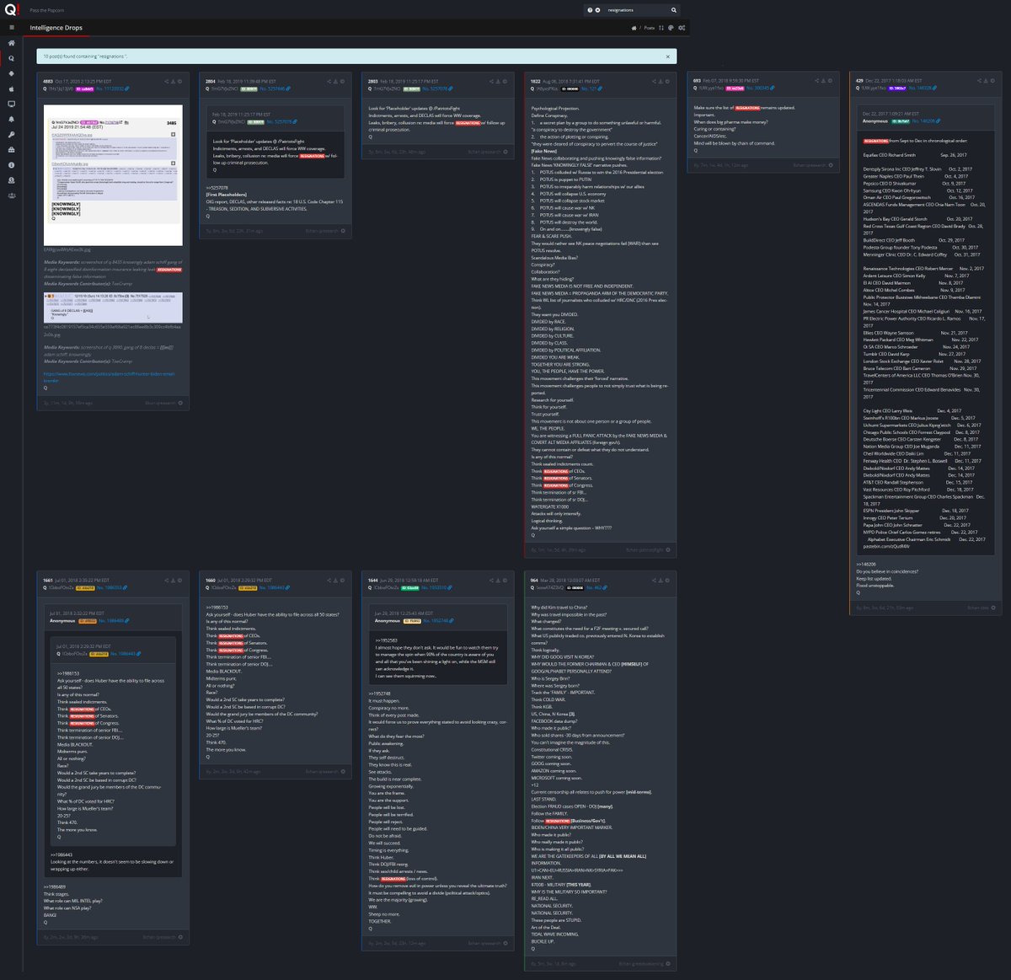The height and width of the screenshot is (980, 1011).
Task: Click the search help question icon
Action: (590, 10)
